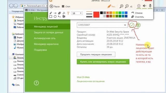Clear all drawings with Очистить
This screenshot has width=166, height=93.
[137, 17]
